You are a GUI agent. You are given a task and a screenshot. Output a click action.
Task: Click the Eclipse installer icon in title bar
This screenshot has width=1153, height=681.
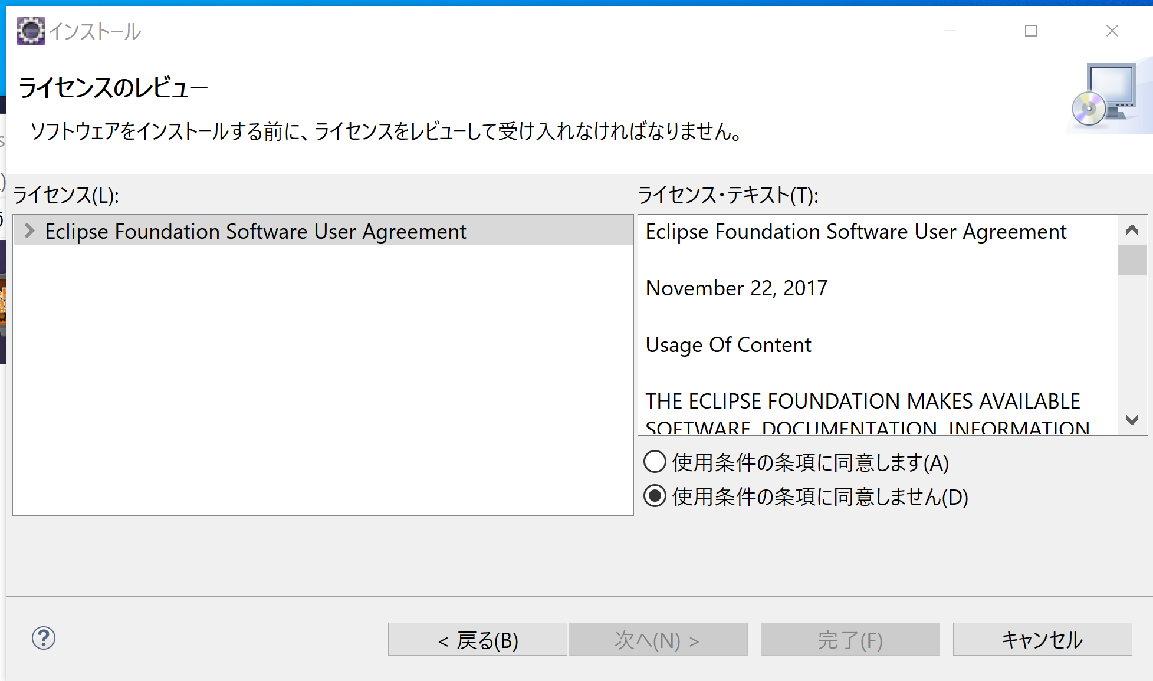pos(31,31)
